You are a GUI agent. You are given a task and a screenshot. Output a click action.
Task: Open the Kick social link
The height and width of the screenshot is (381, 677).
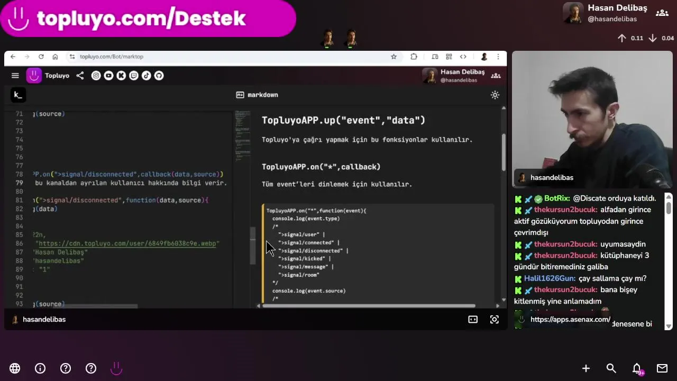(x=121, y=76)
